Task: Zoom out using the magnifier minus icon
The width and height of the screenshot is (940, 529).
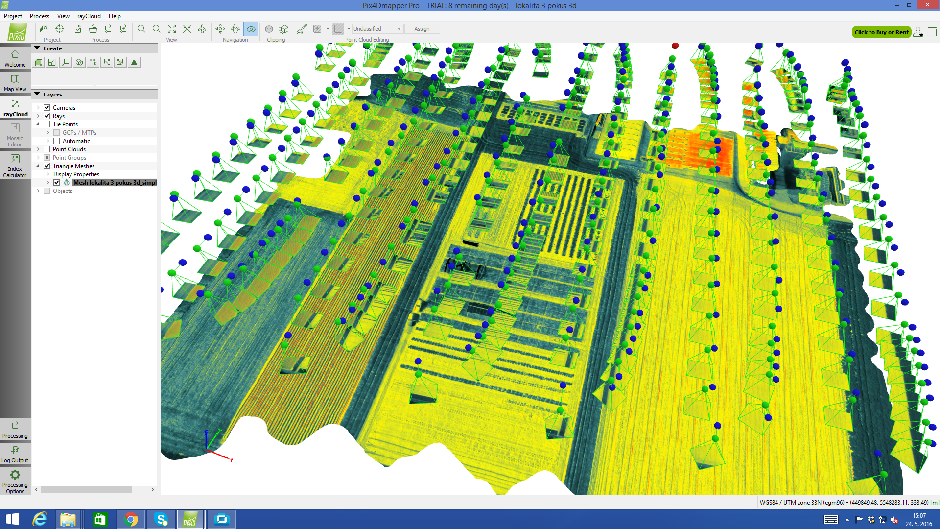Action: point(157,29)
